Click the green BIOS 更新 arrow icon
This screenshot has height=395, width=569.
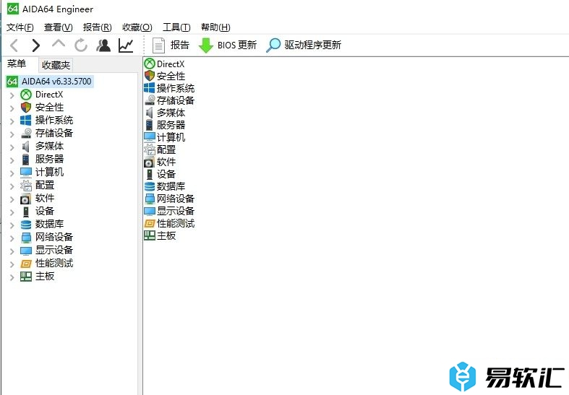(x=206, y=45)
